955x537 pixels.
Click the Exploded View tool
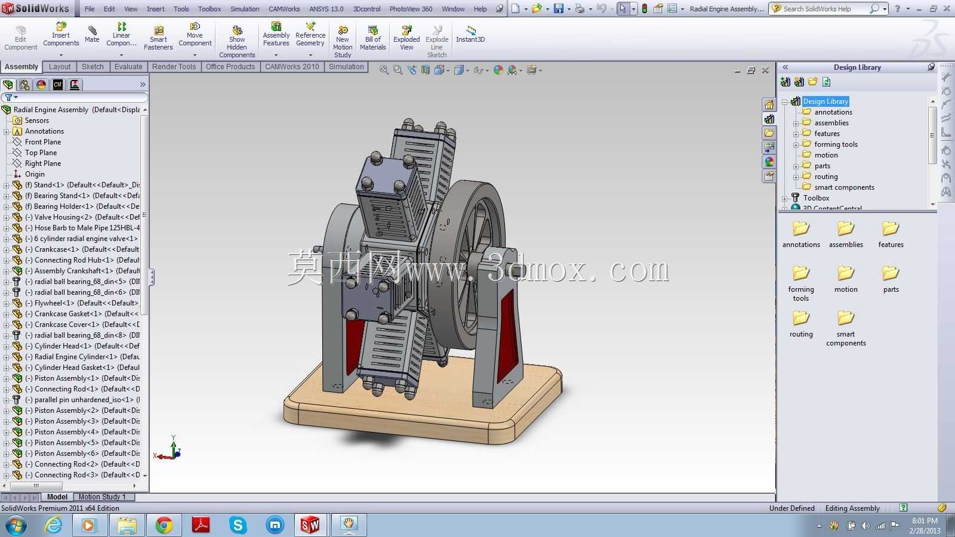click(x=406, y=38)
